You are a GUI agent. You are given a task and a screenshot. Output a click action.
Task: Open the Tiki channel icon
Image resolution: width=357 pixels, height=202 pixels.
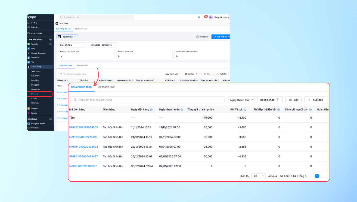(x=29, y=62)
